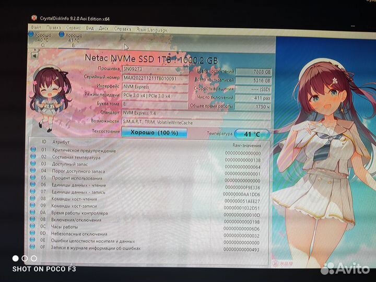The width and height of the screenshot is (376, 282).
Task: Click the blue status icon for attribute 05
Action: (x=33, y=177)
